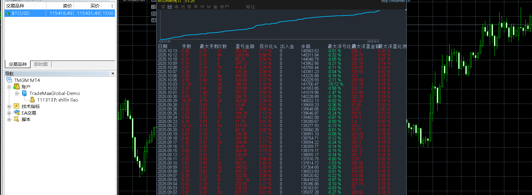The image size is (532, 195).
Task: Select the M statistics tab
Action: [209, 7]
